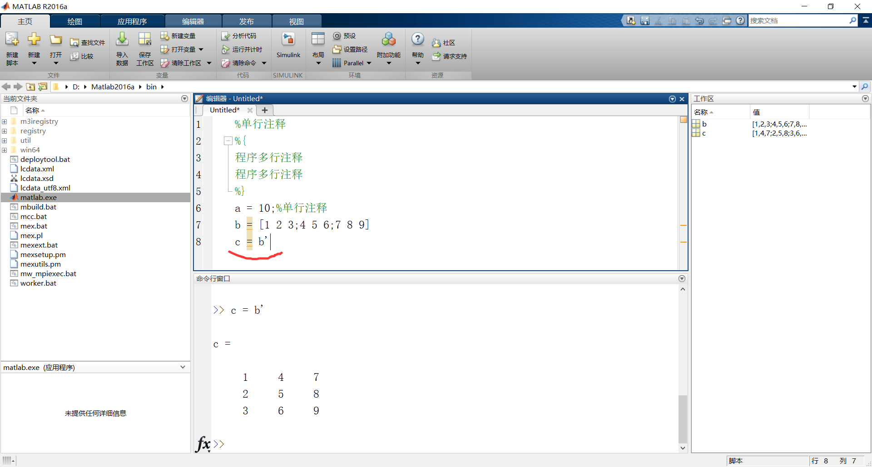
Task: Click the command window scrollbar thumb
Action: [x=683, y=419]
